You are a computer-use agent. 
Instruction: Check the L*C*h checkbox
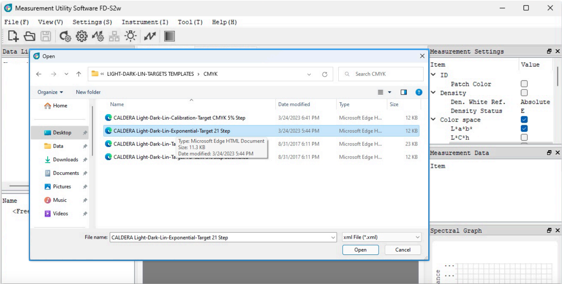524,138
